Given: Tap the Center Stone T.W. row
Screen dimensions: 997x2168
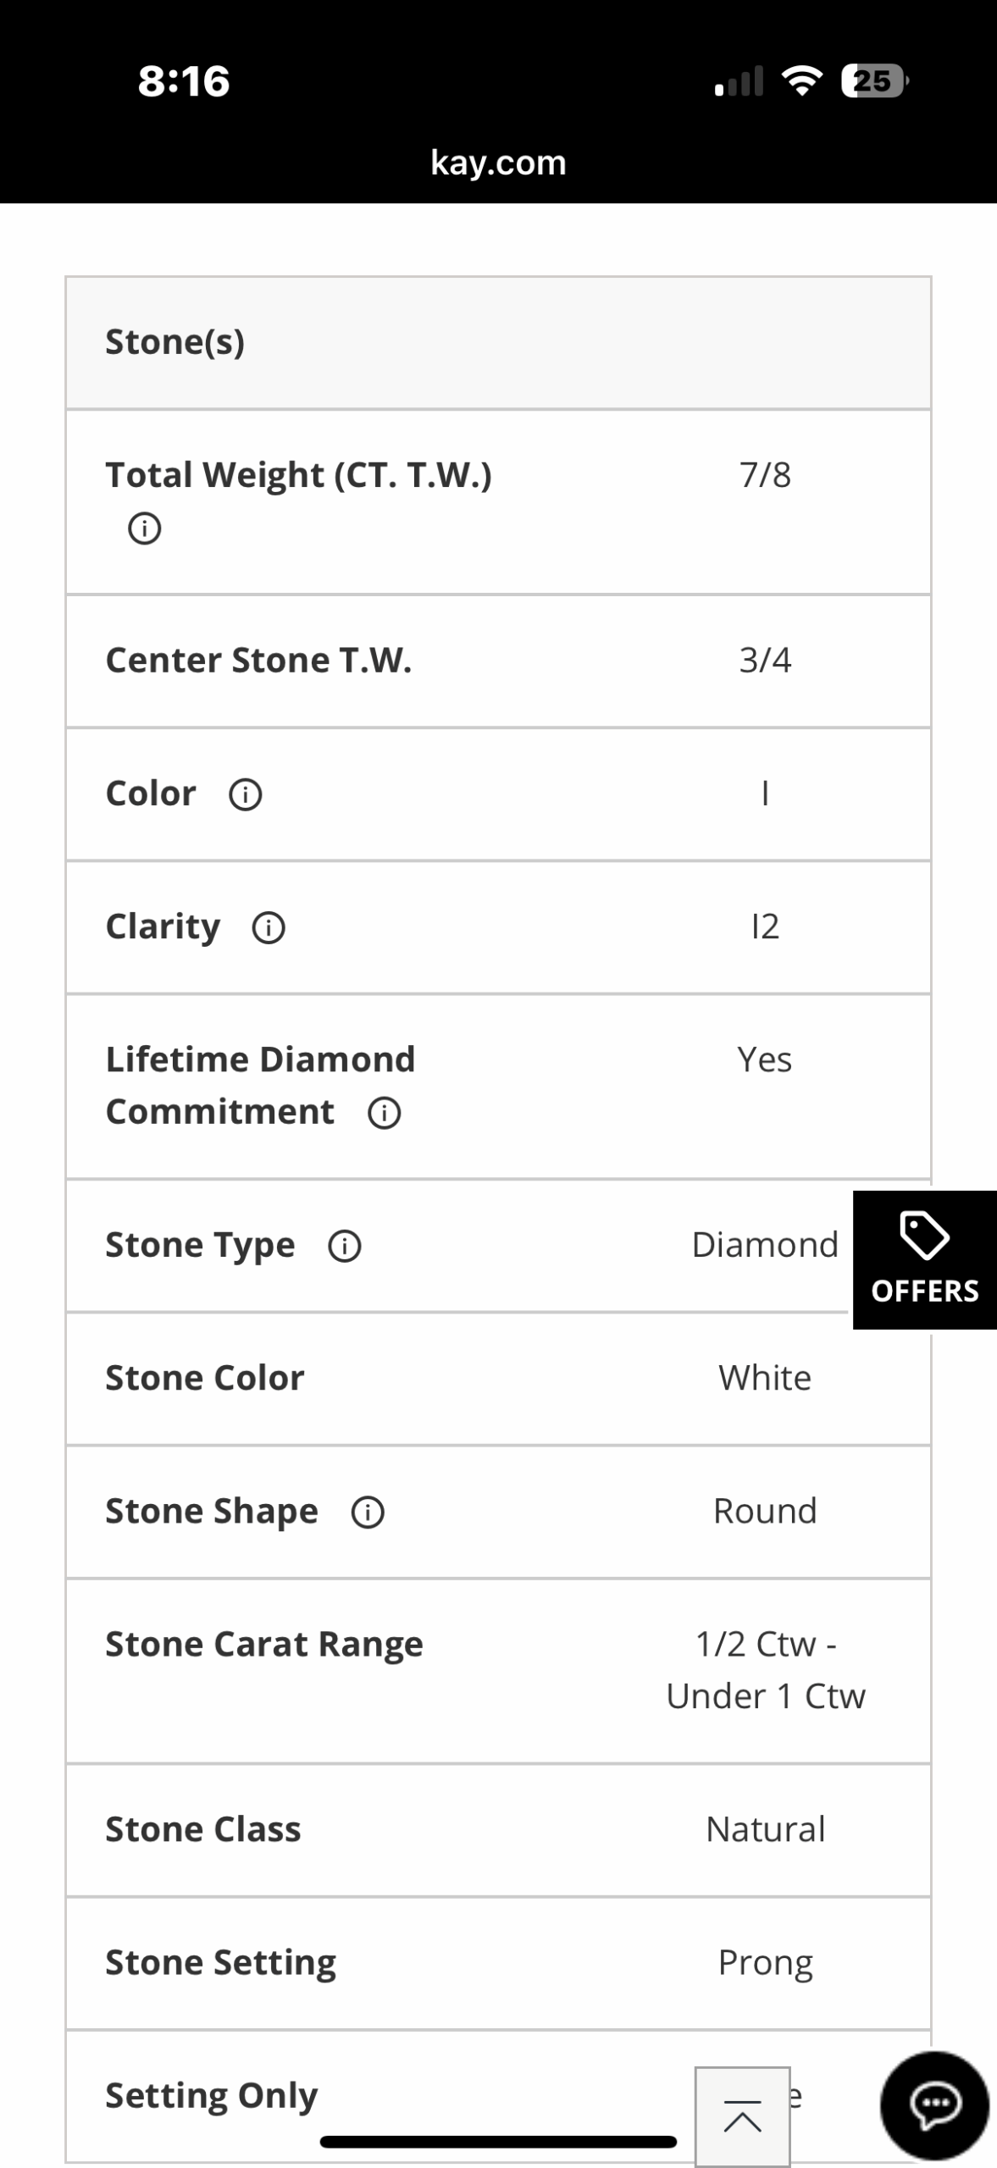Looking at the screenshot, I should click(x=498, y=661).
